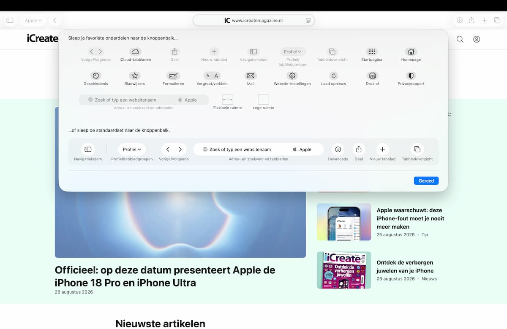The width and height of the screenshot is (507, 329).
Task: Choose the Druk af printer icon
Action: (372, 76)
